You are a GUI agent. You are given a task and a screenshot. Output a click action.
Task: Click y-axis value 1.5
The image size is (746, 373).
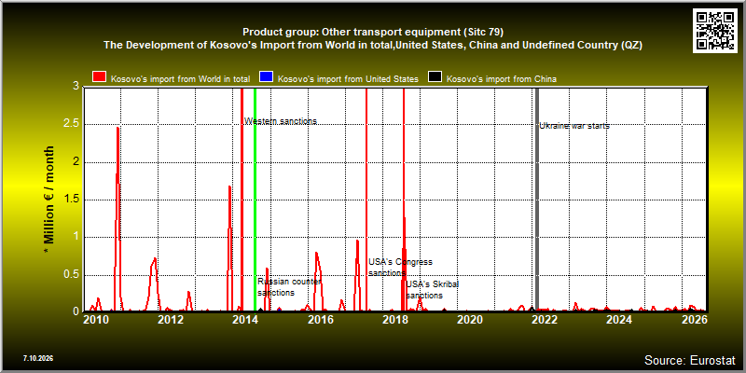[72, 200]
